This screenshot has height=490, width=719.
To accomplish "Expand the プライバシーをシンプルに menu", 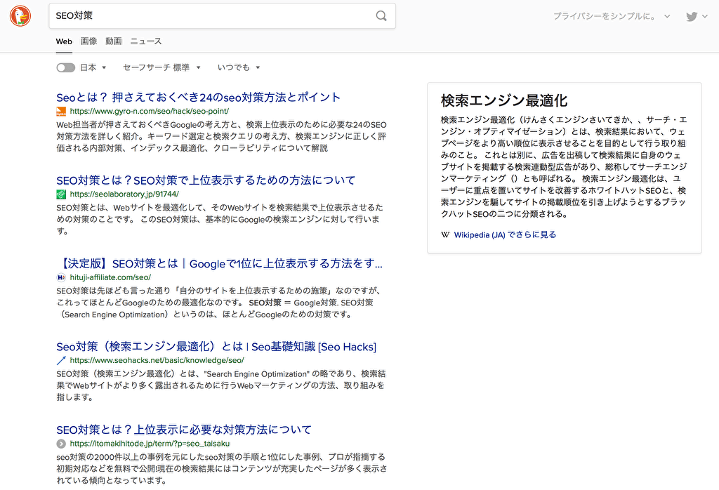I will tap(611, 16).
